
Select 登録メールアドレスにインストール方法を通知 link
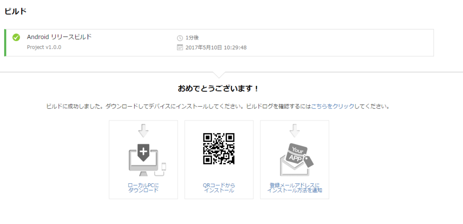point(294,188)
